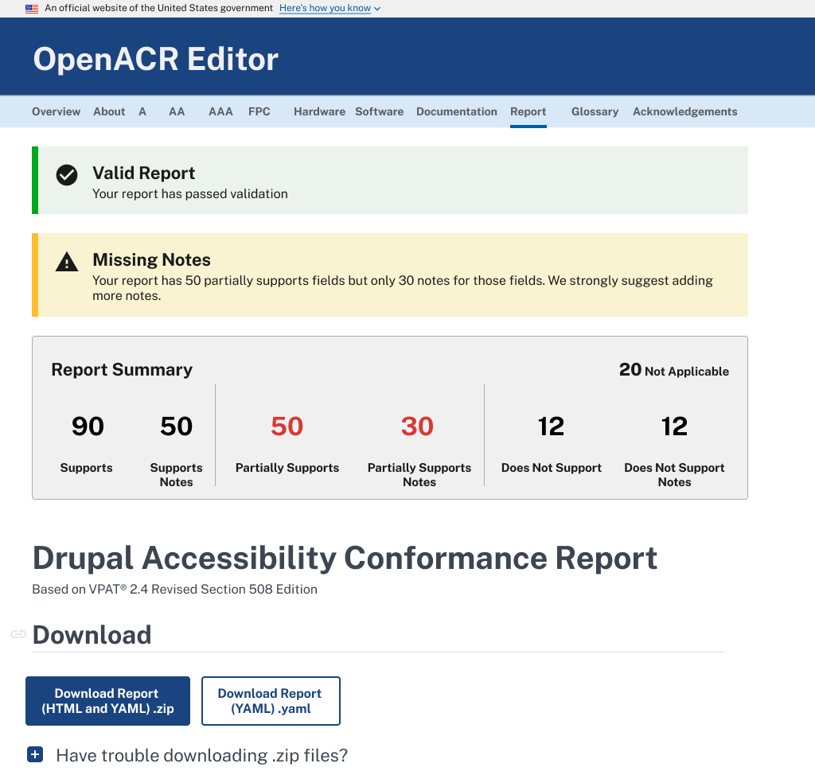Viewport: 815px width, 775px height.
Task: Click the '12' Does Not Support count
Action: (551, 426)
